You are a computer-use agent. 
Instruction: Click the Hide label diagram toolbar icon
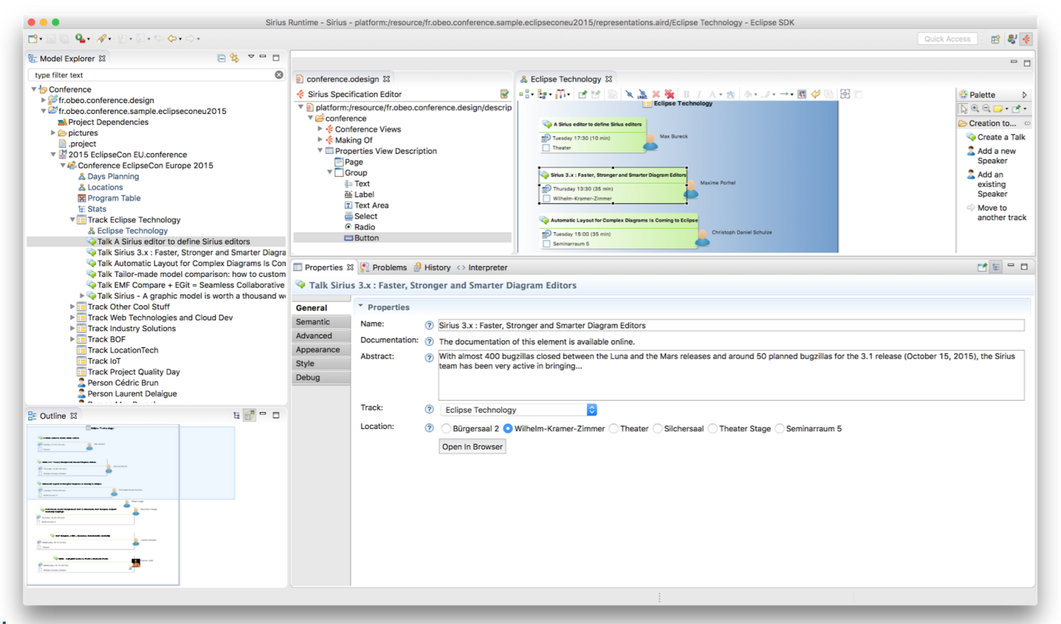coord(642,94)
